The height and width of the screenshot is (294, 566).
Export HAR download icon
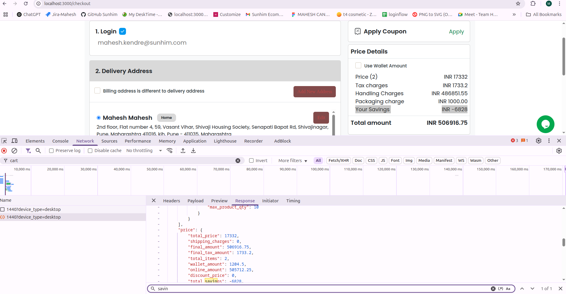[x=193, y=151]
